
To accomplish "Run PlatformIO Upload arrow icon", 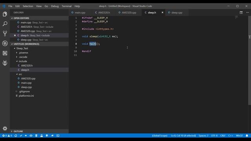I will point(26,136).
